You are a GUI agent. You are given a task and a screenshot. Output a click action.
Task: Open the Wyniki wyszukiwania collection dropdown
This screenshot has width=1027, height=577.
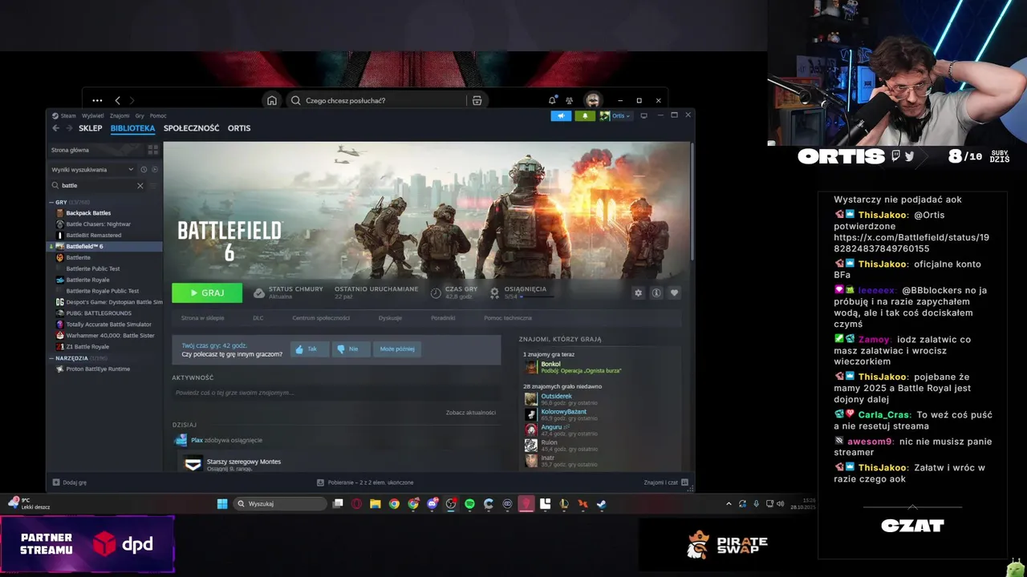(x=92, y=169)
